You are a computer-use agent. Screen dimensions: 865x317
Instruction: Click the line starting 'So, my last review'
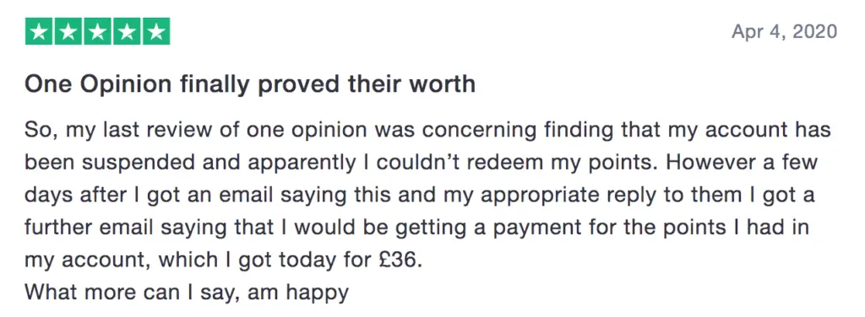click(427, 132)
